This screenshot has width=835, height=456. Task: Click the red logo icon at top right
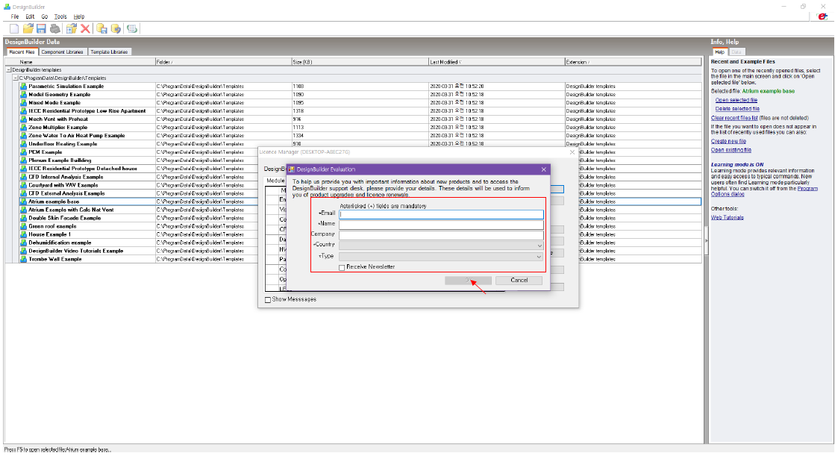(x=823, y=16)
